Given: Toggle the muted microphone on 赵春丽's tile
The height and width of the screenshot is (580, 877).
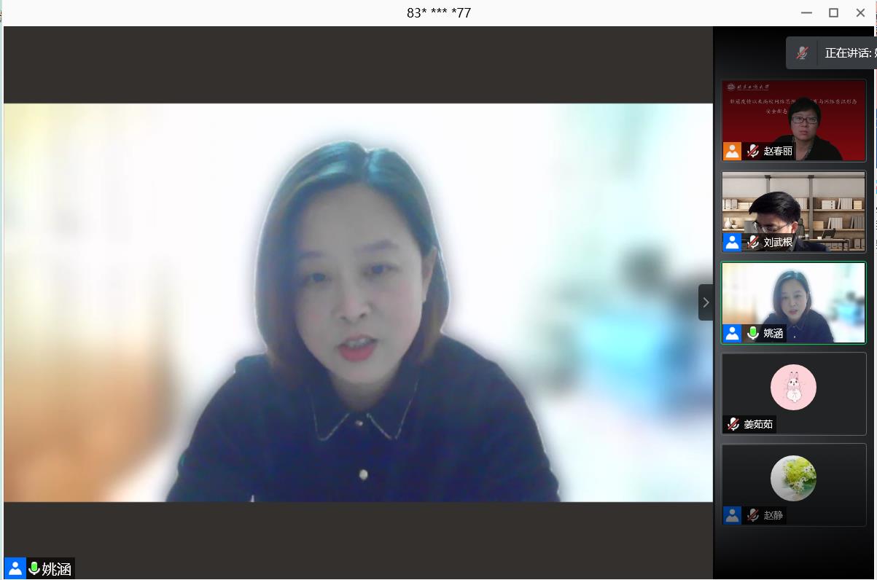Looking at the screenshot, I should [753, 151].
